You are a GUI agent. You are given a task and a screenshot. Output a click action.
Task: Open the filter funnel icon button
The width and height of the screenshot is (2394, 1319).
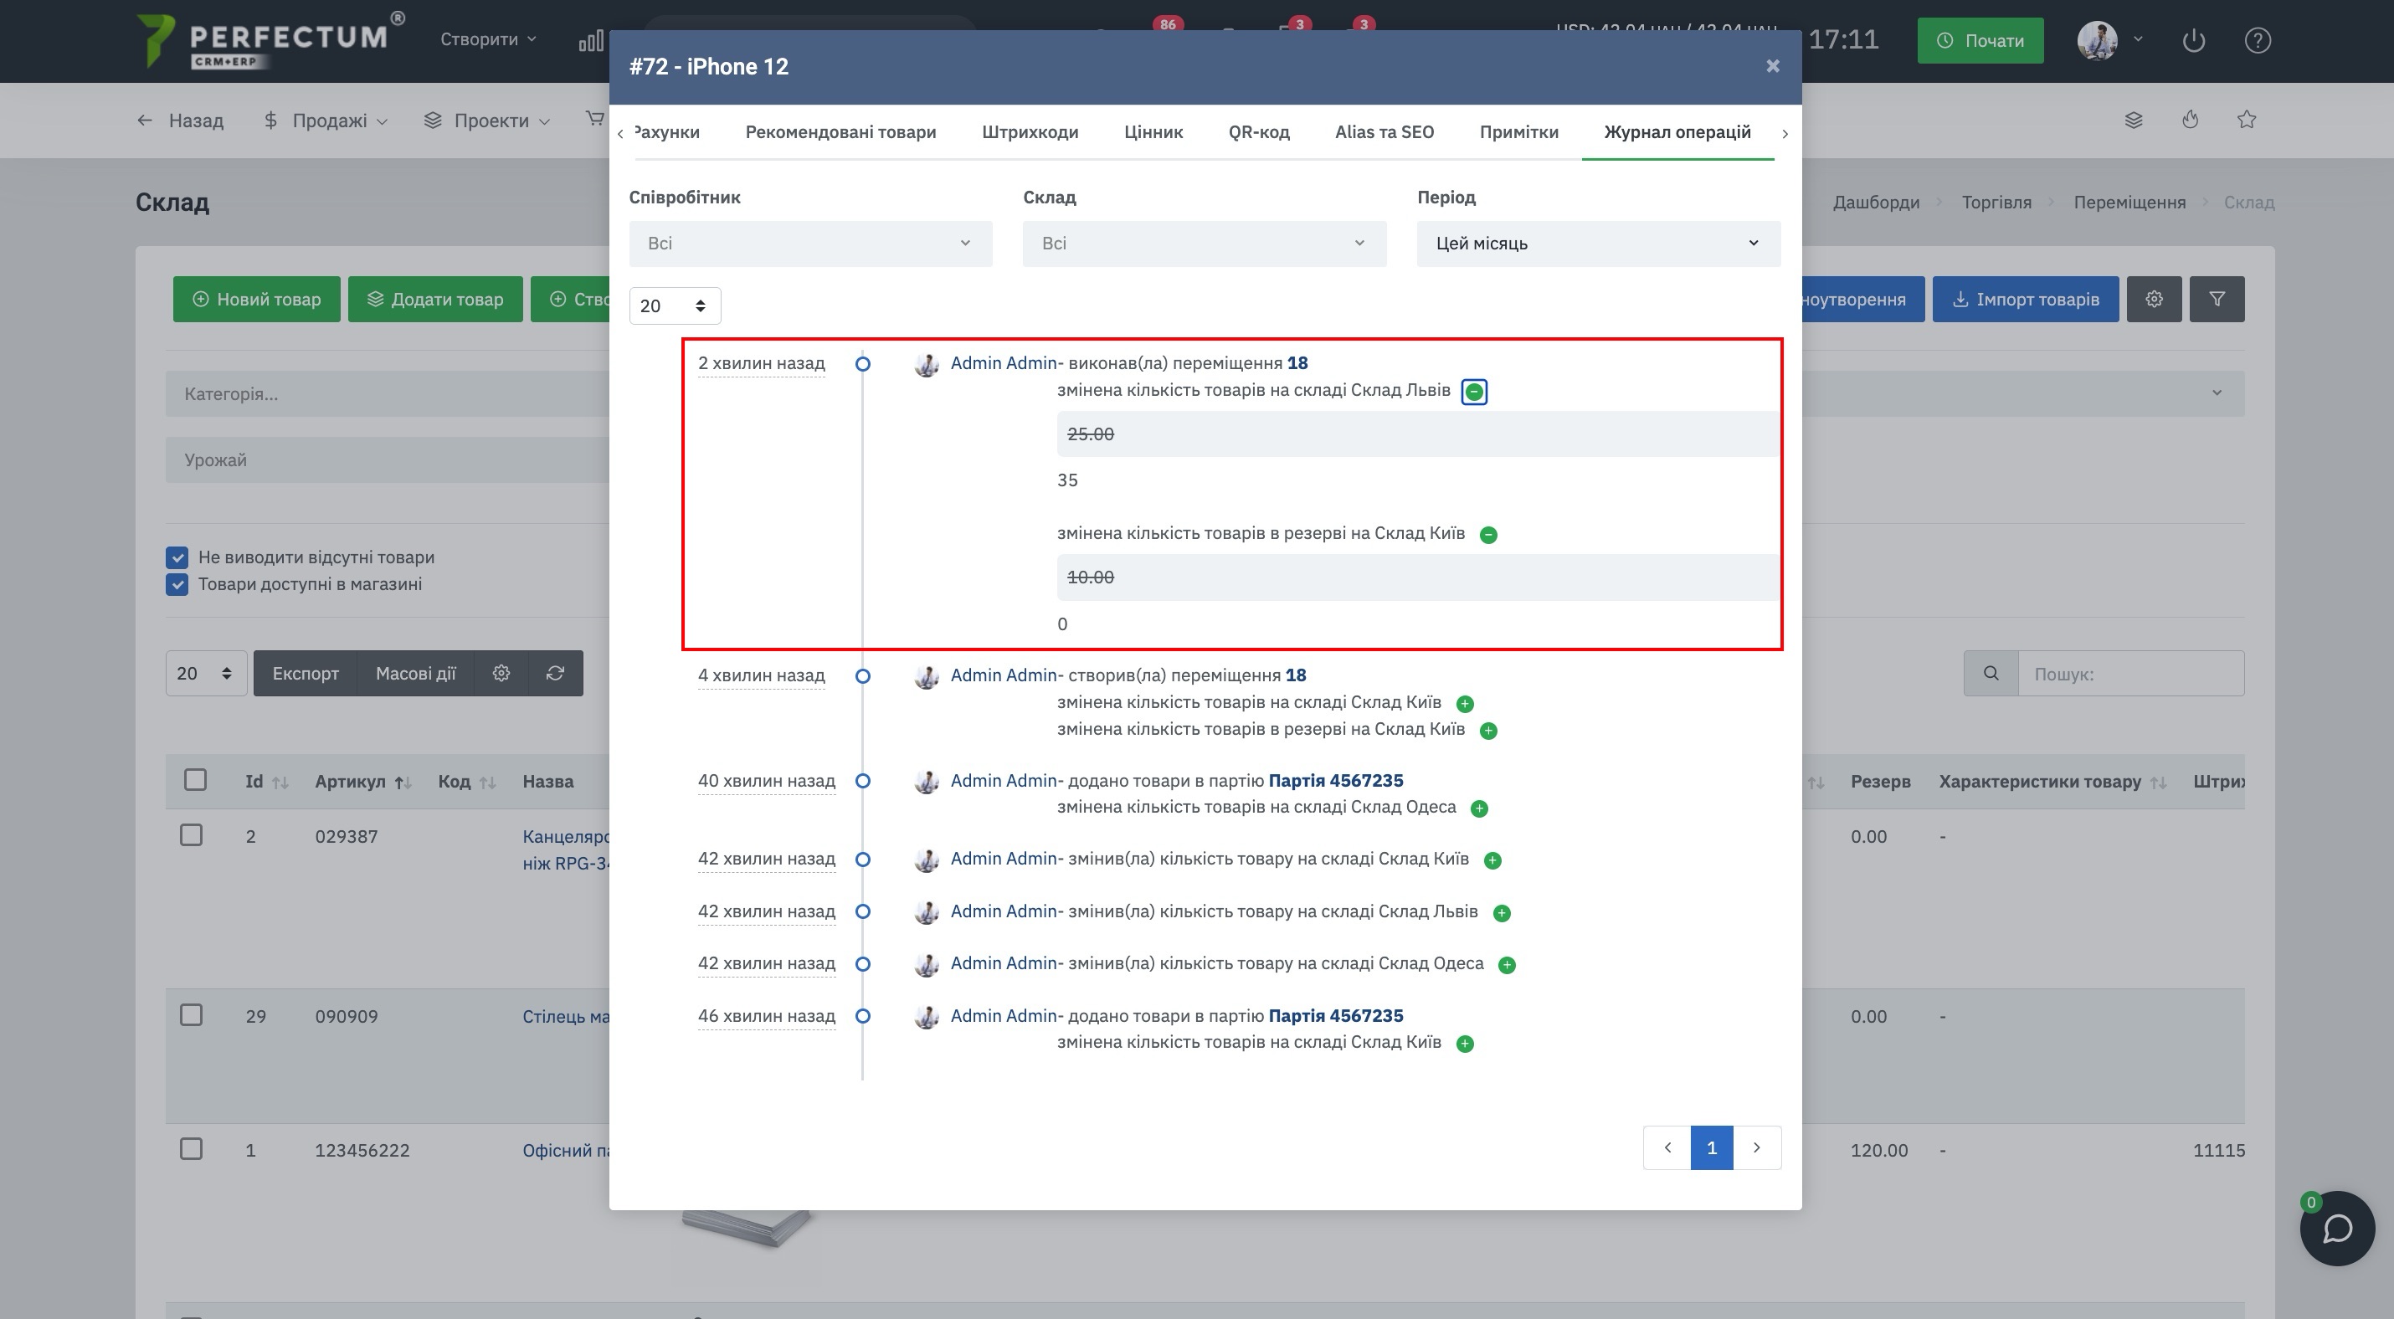click(2217, 299)
